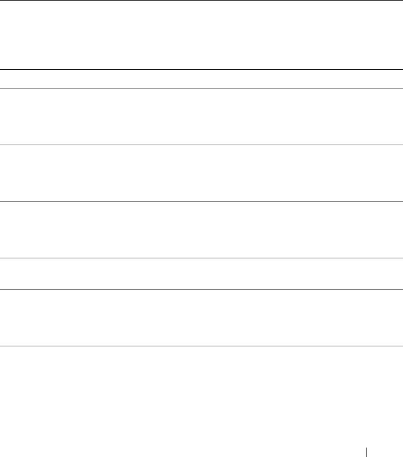The width and height of the screenshot is (403, 457).
Task: Click the lowest gray divider line
Action: pyautogui.click(x=201, y=346)
